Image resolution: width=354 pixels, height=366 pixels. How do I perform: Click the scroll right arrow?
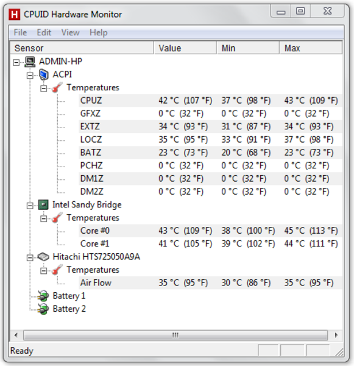click(336, 335)
